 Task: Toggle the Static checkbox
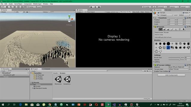(x=184, y=13)
